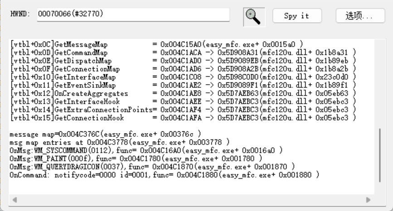Click the left arrow of horizontal scrollbar

pos(15,200)
